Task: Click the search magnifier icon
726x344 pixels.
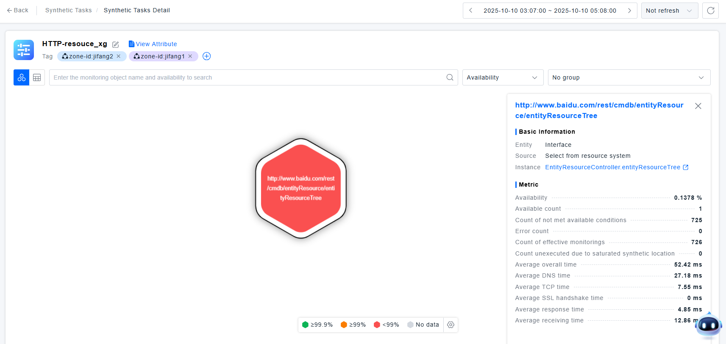Action: [x=450, y=77]
